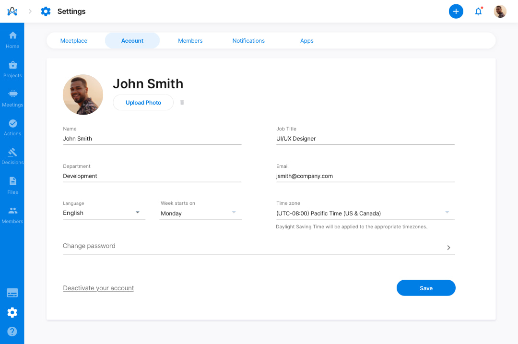Delete photo with trash icon
The width and height of the screenshot is (518, 344).
point(182,103)
